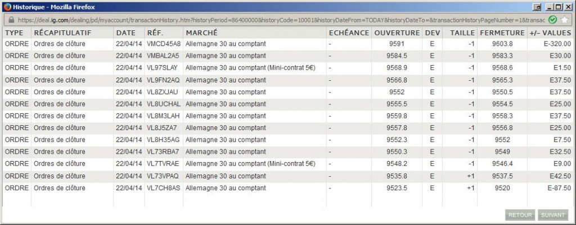Select reference VMCD45A8
The width and height of the screenshot is (576, 225).
(164, 44)
